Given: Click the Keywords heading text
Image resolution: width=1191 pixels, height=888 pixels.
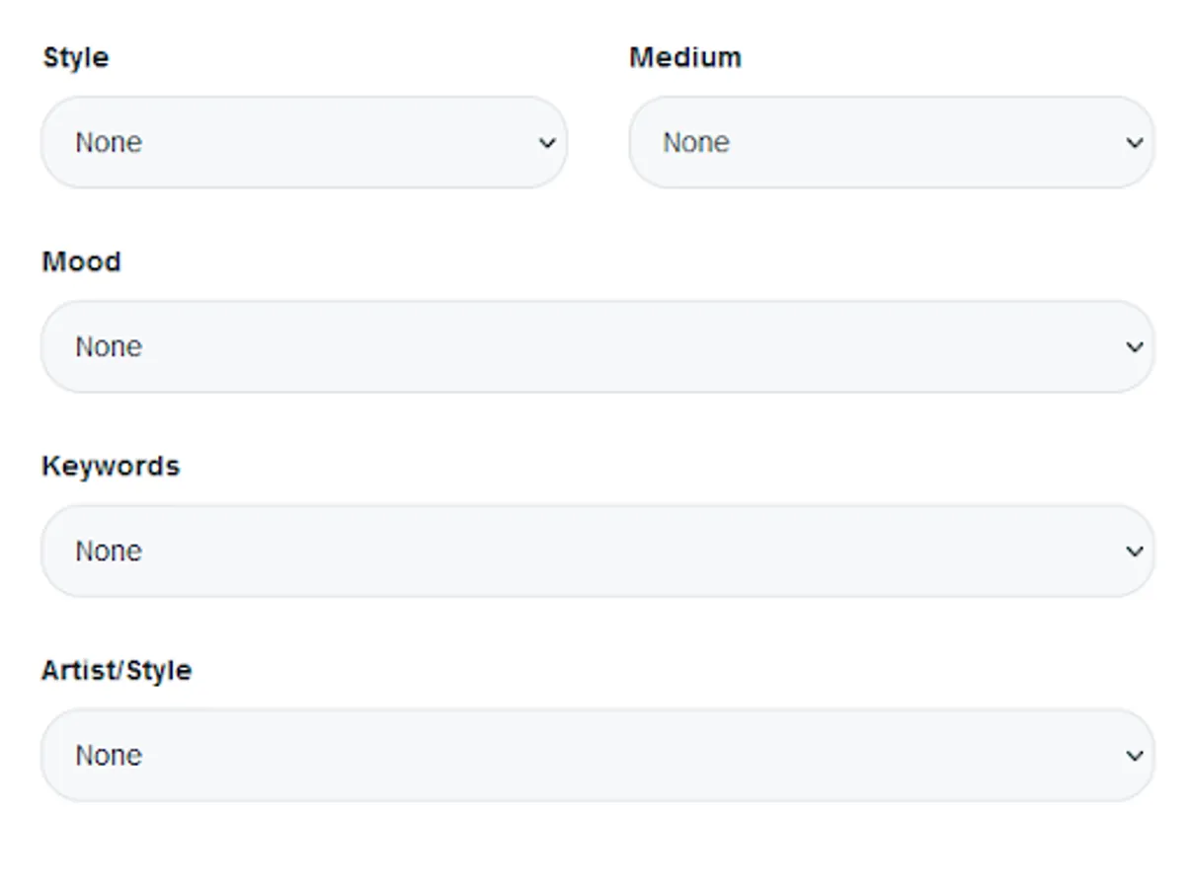Looking at the screenshot, I should click(x=111, y=465).
